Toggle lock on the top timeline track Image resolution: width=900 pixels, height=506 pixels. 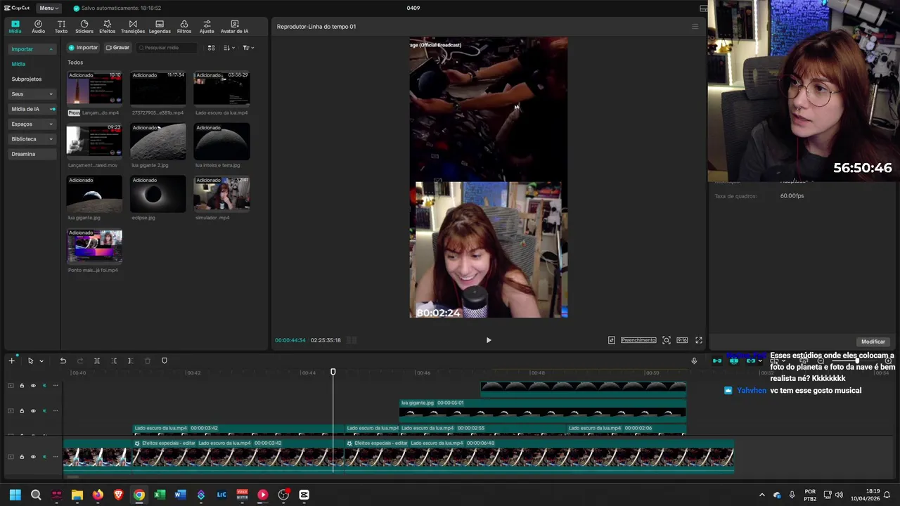22,386
